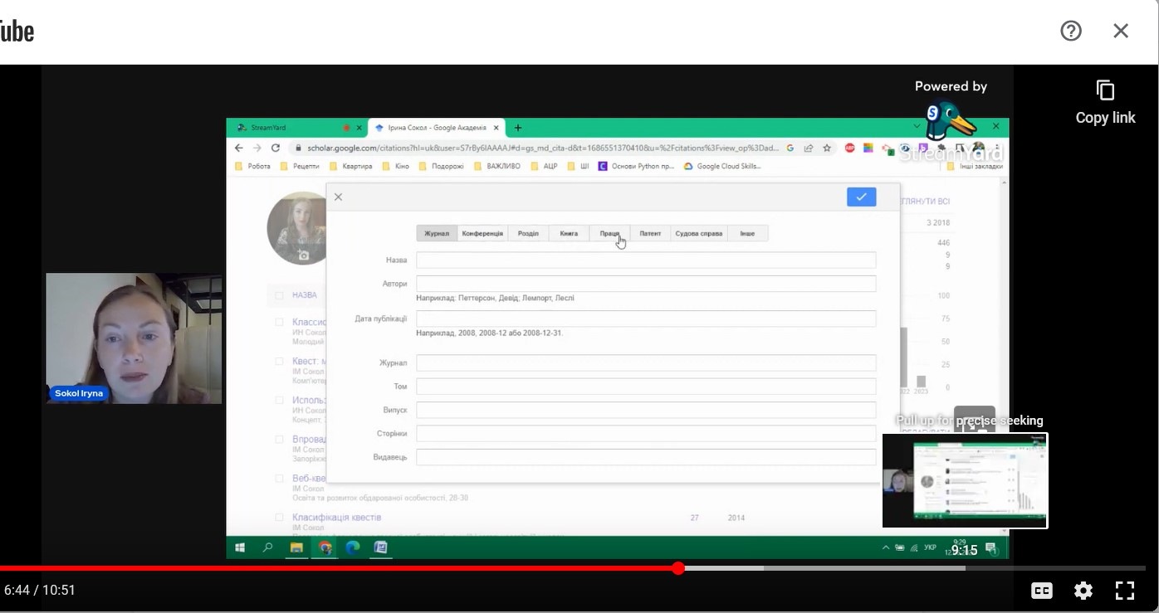Select the Конференція tab
The width and height of the screenshot is (1159, 613).
pyautogui.click(x=482, y=234)
